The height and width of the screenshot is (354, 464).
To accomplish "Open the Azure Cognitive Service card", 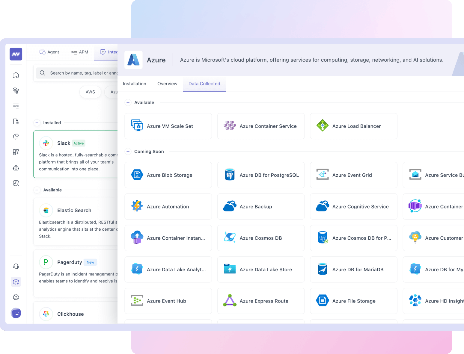I will (354, 207).
